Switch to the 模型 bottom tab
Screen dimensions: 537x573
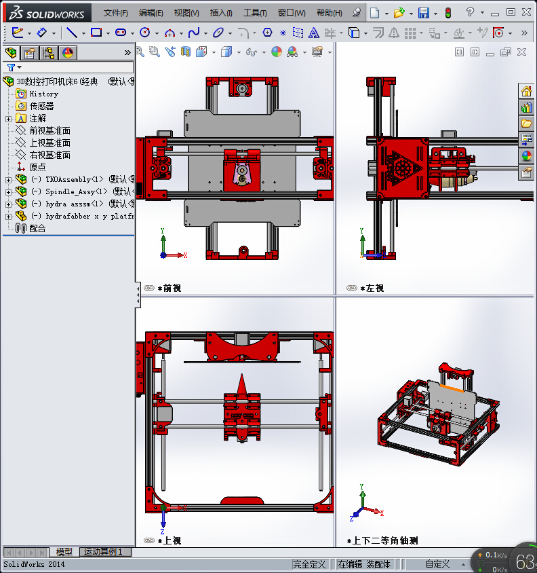tap(64, 552)
